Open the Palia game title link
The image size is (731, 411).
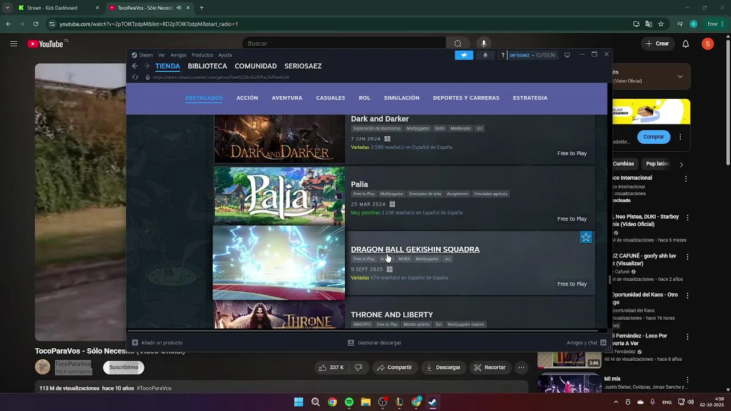(x=359, y=184)
